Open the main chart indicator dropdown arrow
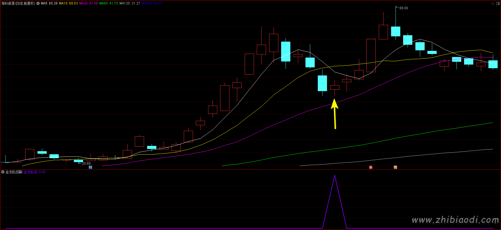 coord(38,3)
